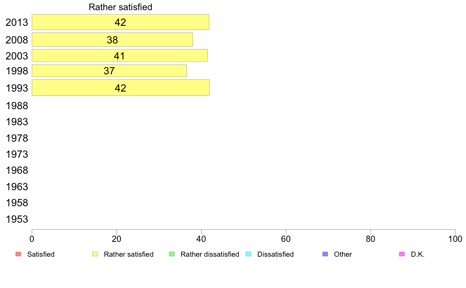Image resolution: width=466 pixels, height=288 pixels.
Task: Select the 2008 bar showing 38
Action: coord(112,40)
